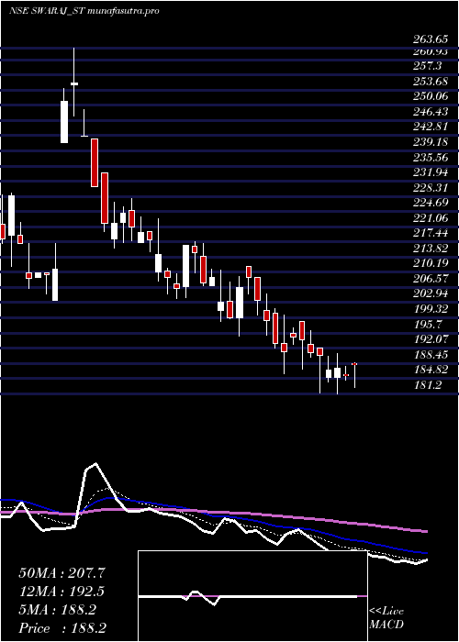Click the chart title 'NSE SWARAJ_ST munafasutra.pro'
Image resolution: width=459 pixels, height=642 pixels.
(84, 11)
